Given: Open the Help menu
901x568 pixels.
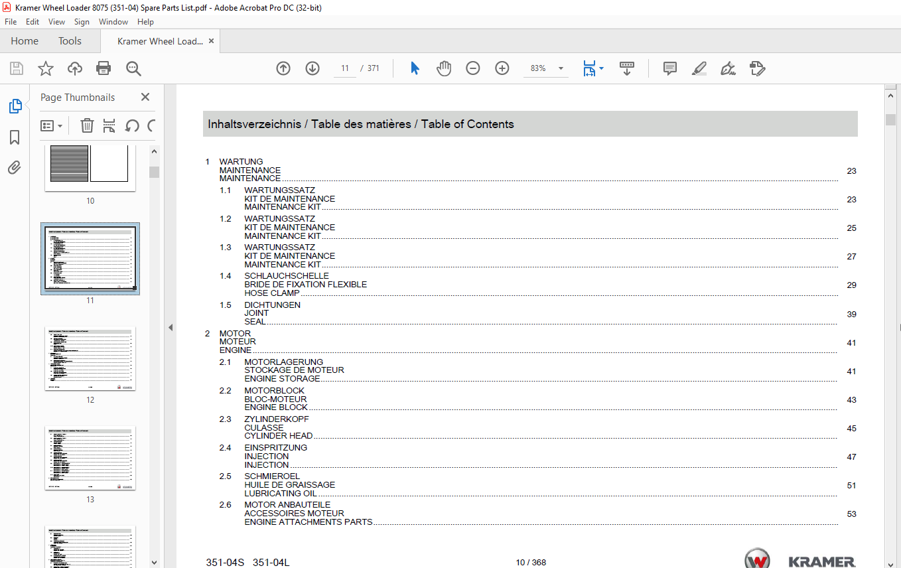Looking at the screenshot, I should tap(145, 22).
